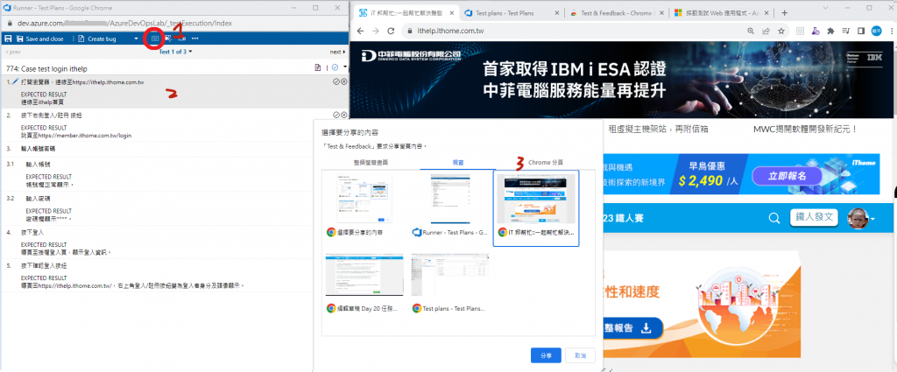The image size is (897, 372).
Task: Click the Create bug button
Action: click(x=97, y=39)
